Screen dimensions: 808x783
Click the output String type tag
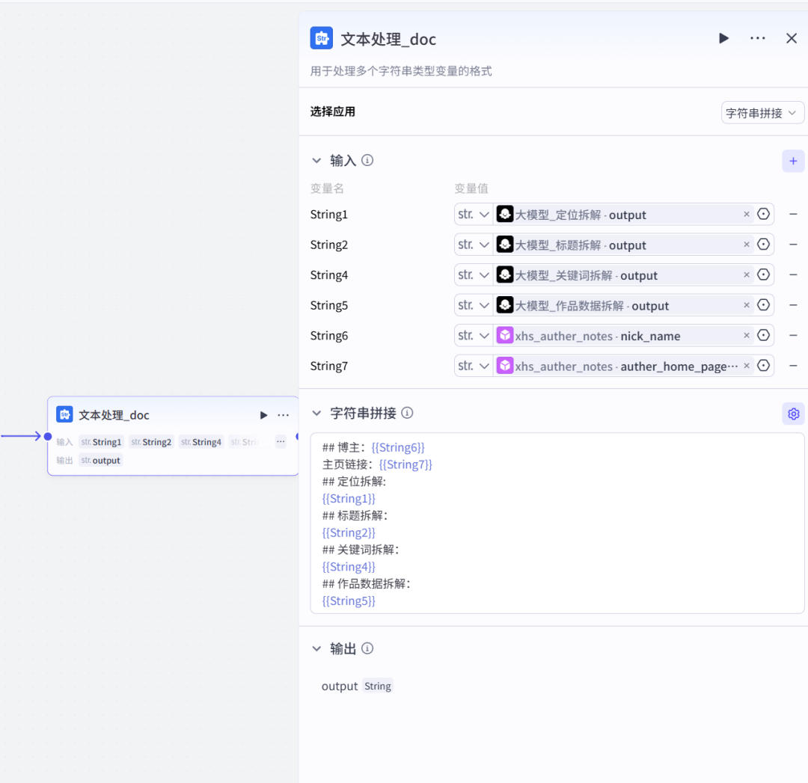[378, 687]
